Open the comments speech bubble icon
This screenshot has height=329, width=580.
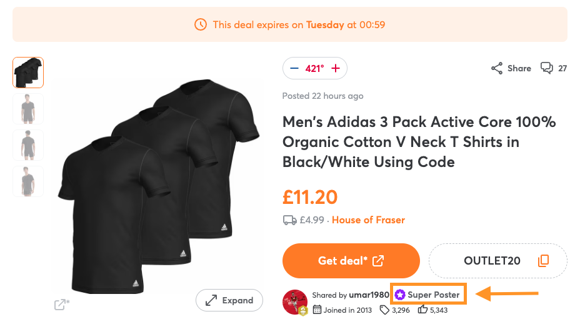coord(546,68)
